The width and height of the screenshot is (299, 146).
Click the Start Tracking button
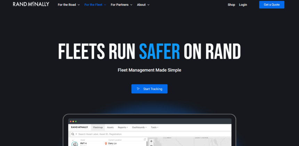[149, 89]
